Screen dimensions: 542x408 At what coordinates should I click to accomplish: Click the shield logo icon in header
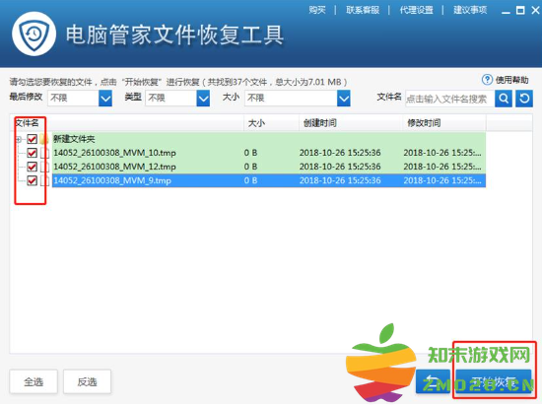(x=34, y=34)
